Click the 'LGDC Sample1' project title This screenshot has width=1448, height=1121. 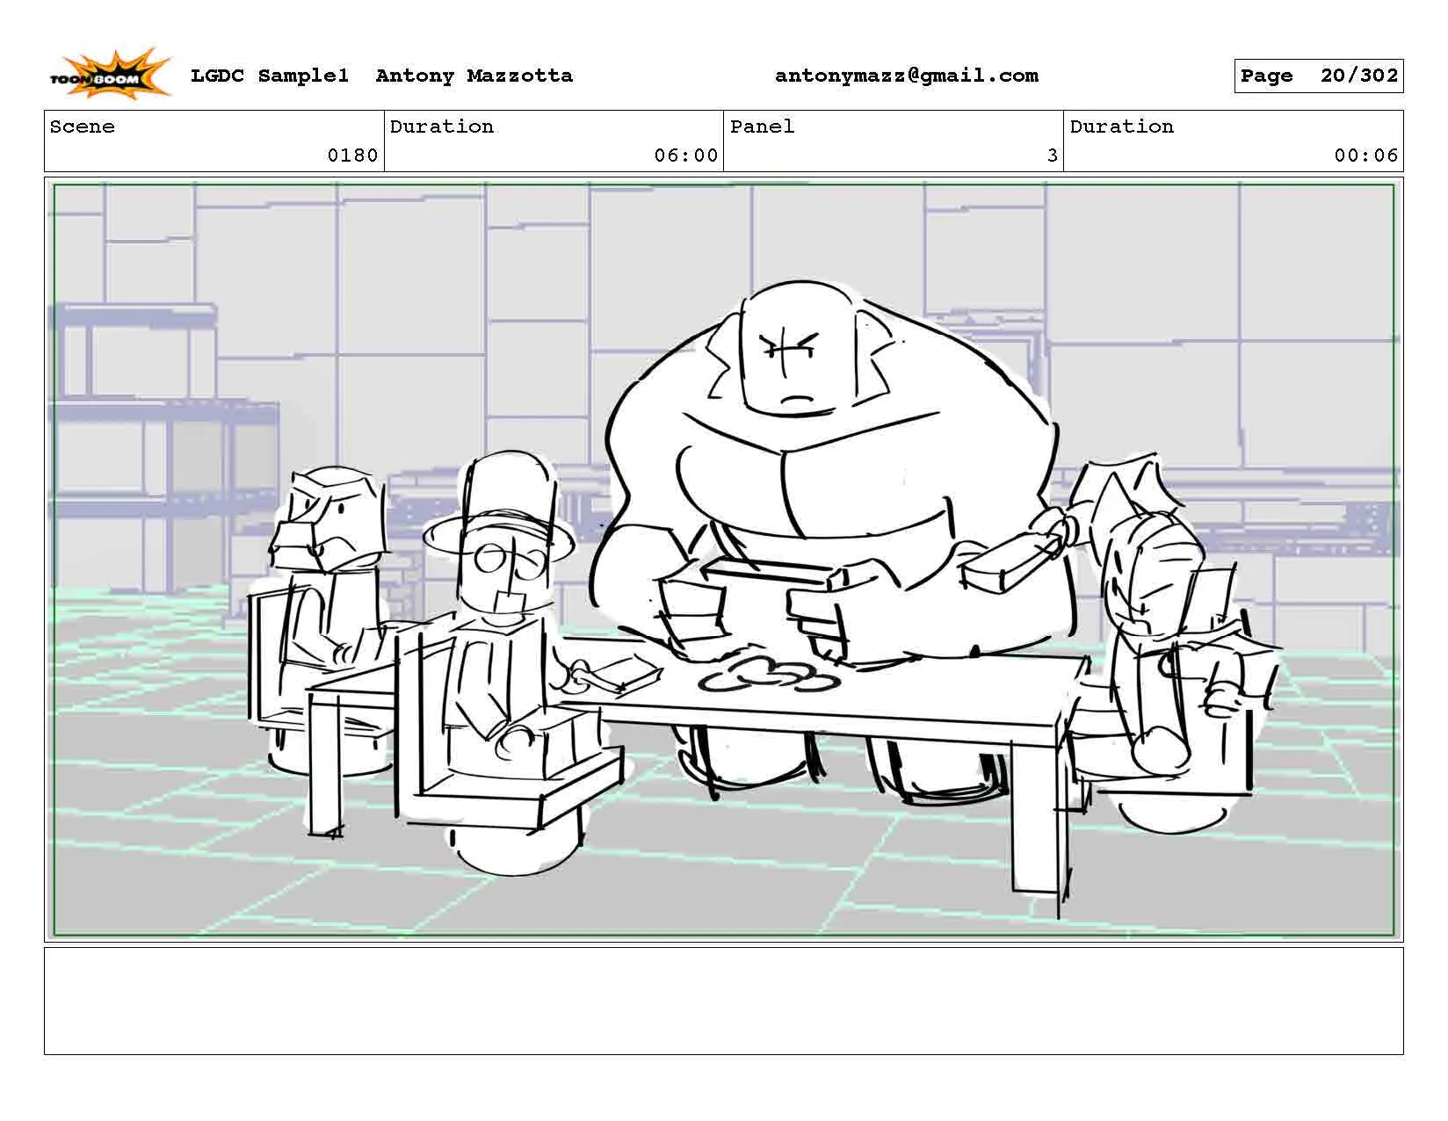[x=270, y=76]
